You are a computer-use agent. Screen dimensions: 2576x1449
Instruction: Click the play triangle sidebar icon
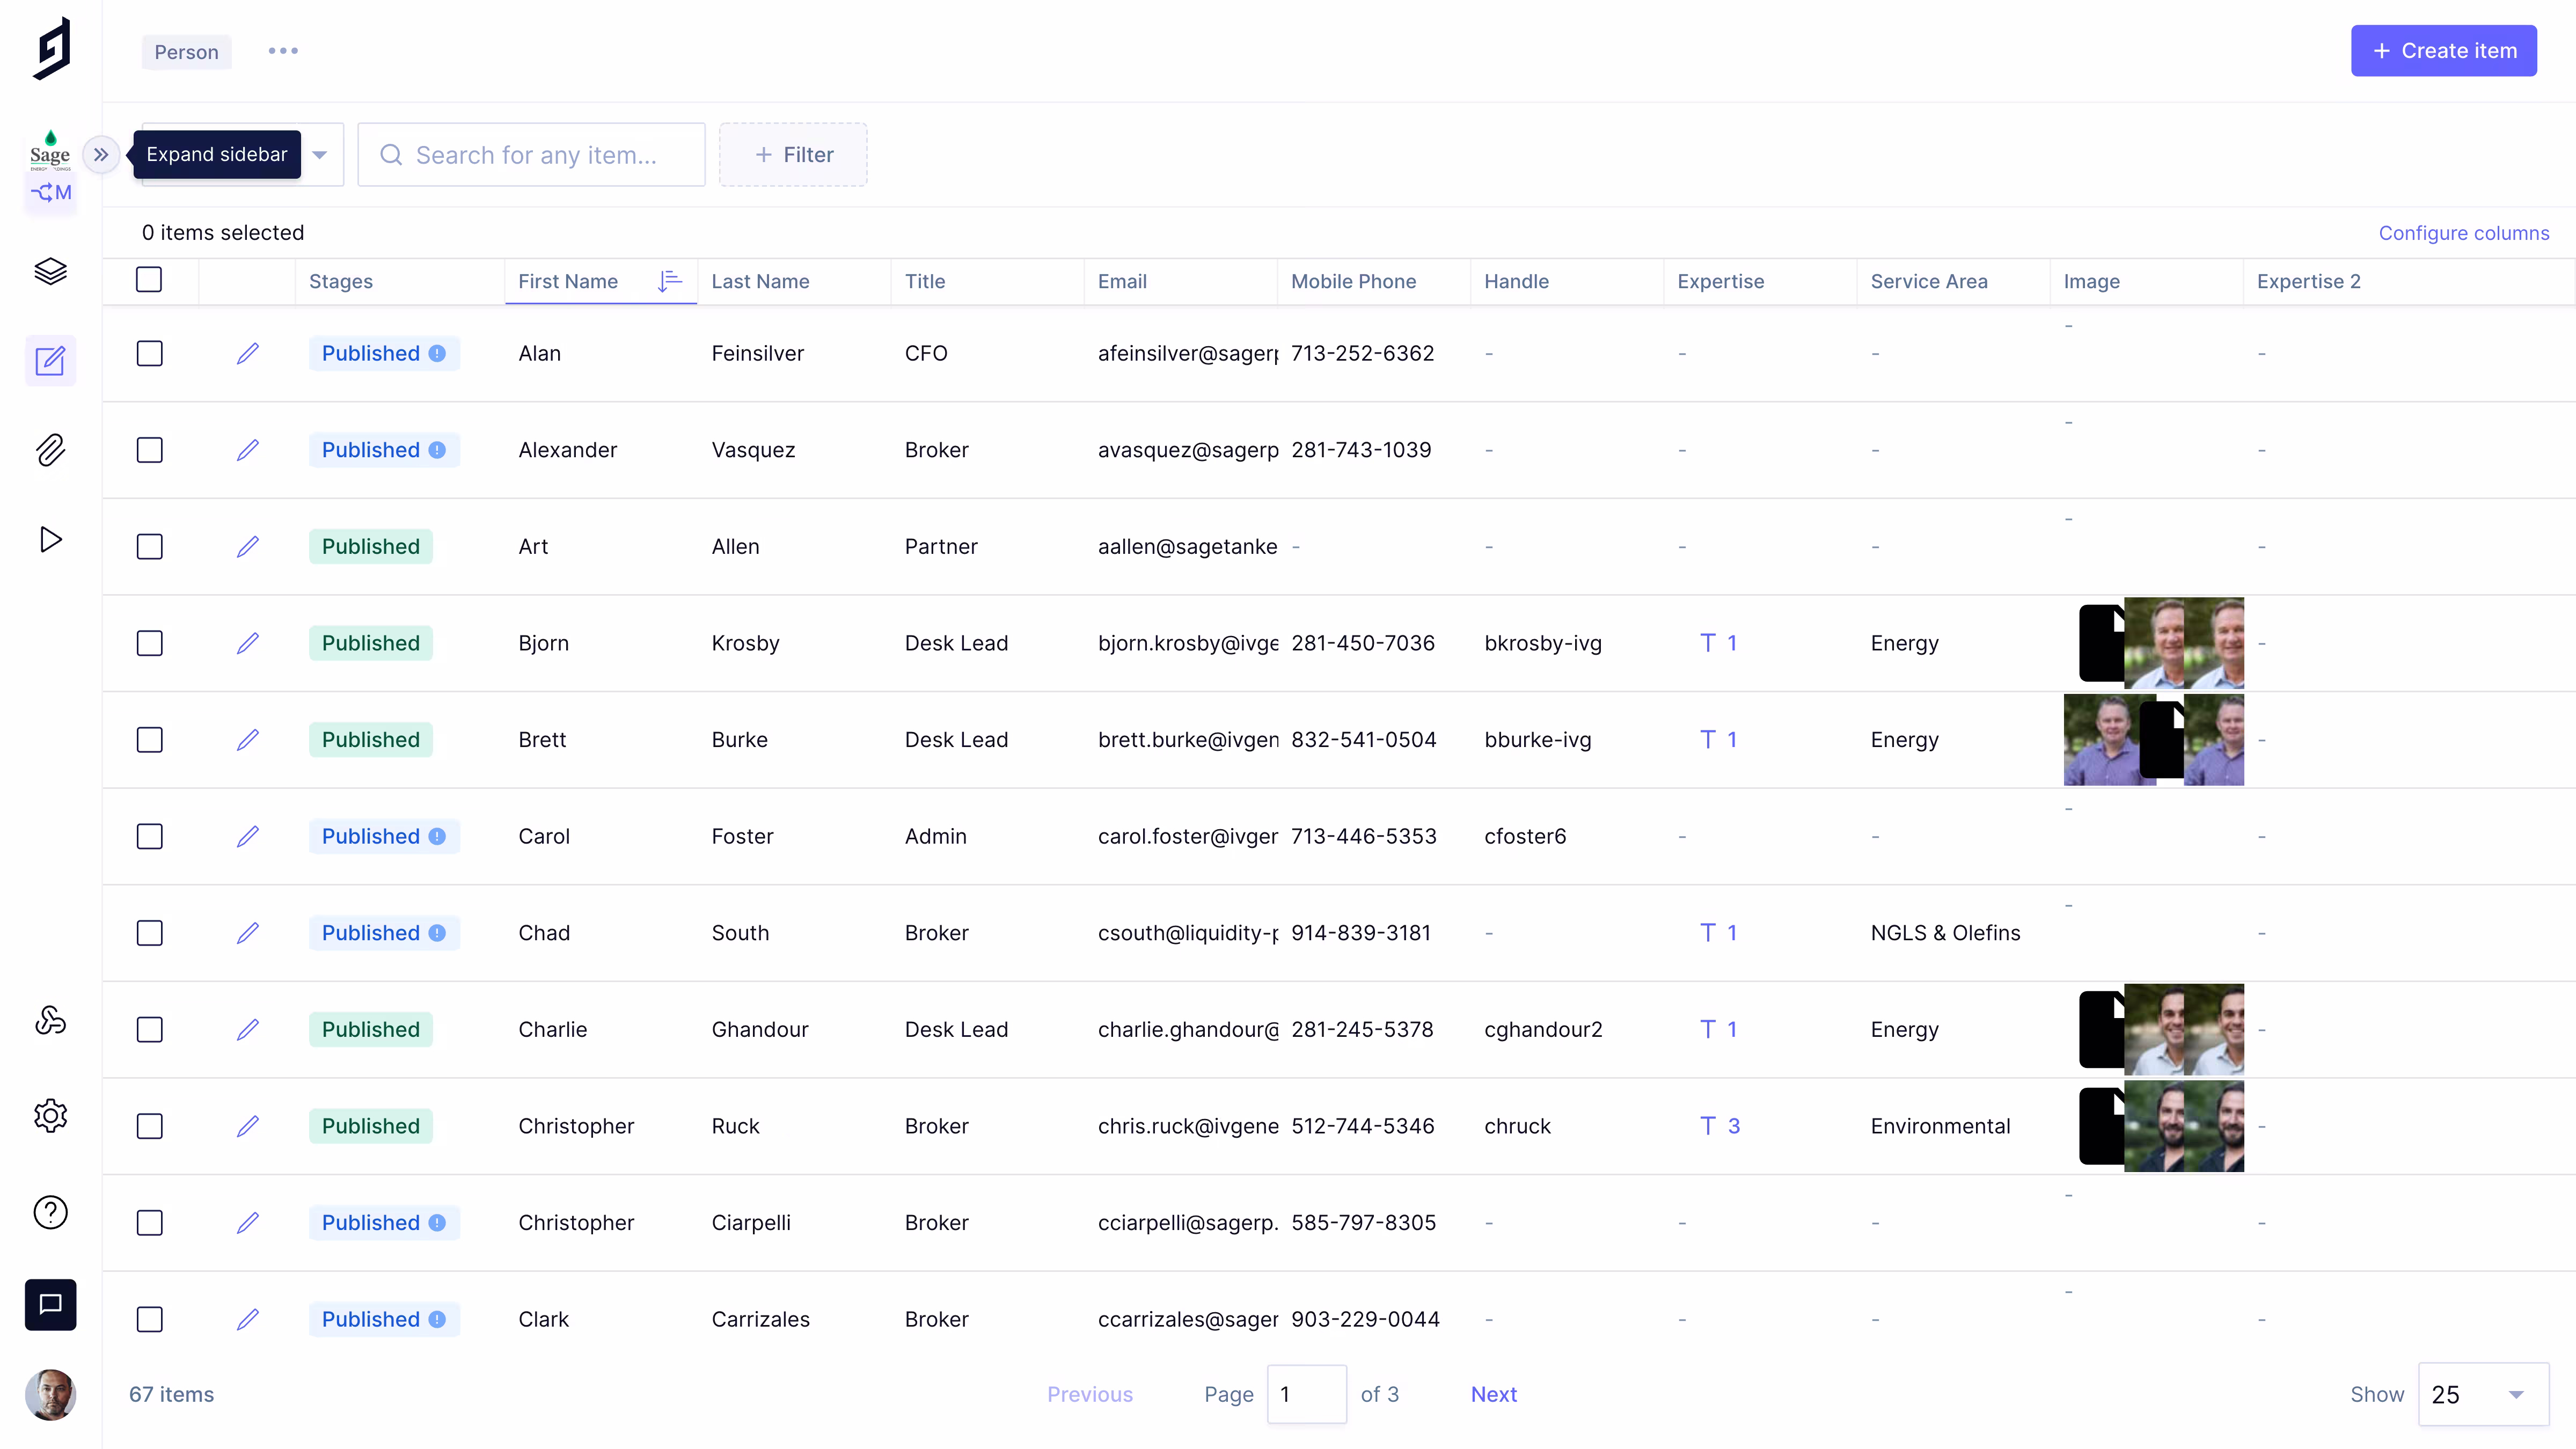pos(50,540)
